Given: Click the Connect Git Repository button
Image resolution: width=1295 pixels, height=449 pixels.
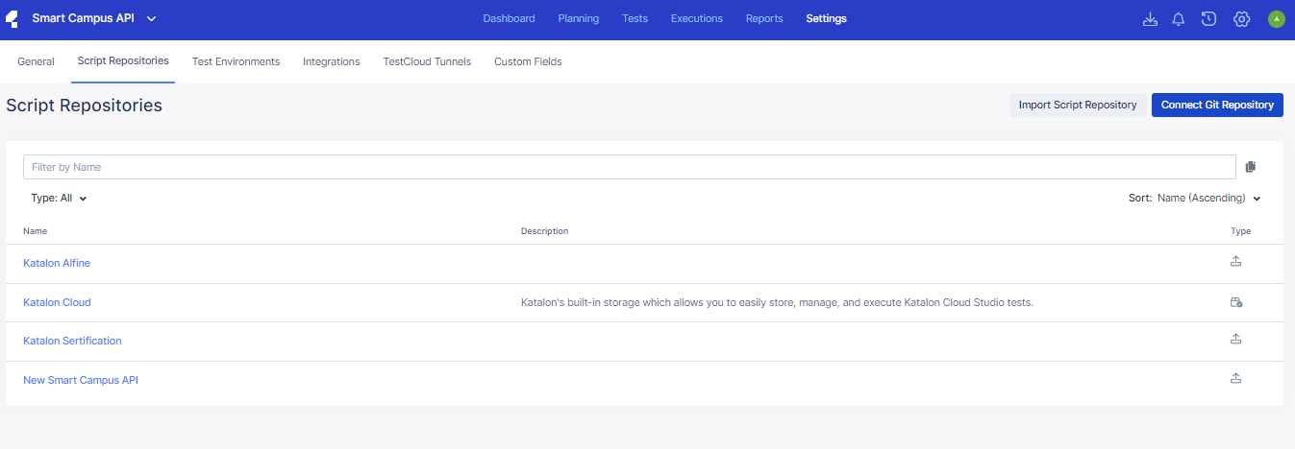Looking at the screenshot, I should point(1217,106).
